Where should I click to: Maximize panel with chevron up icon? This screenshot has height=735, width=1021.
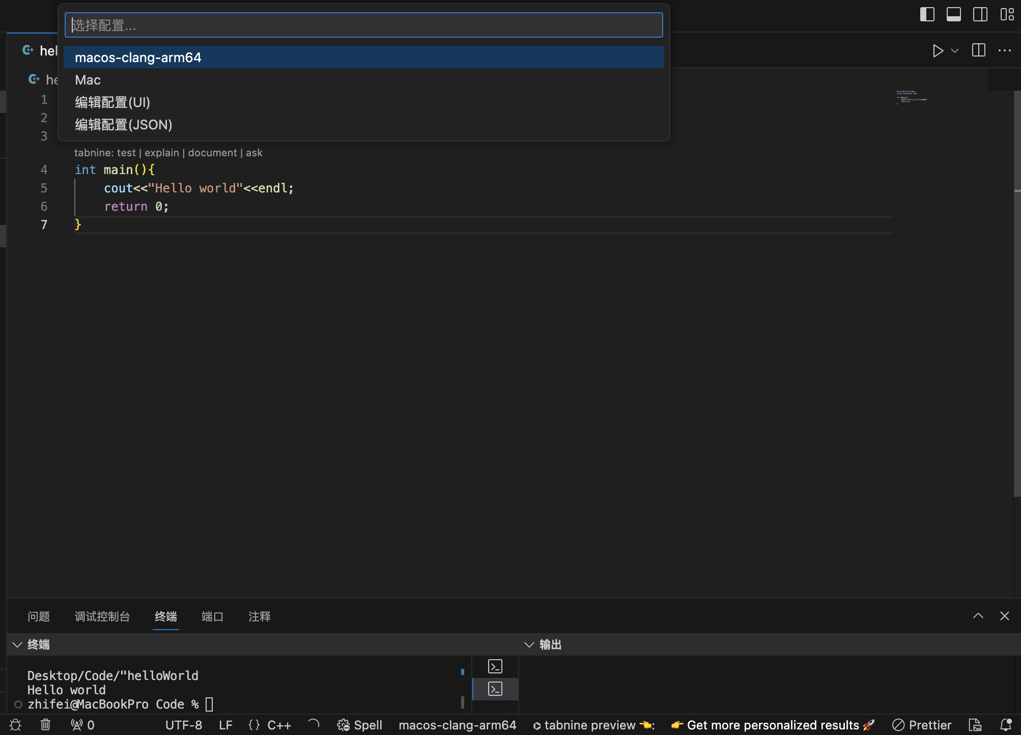tap(978, 616)
